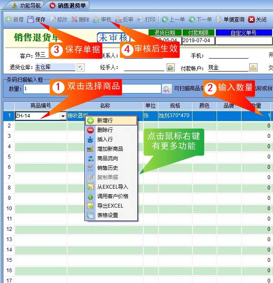
Task: Click the 客户 field showing 张三
Action: [42, 55]
